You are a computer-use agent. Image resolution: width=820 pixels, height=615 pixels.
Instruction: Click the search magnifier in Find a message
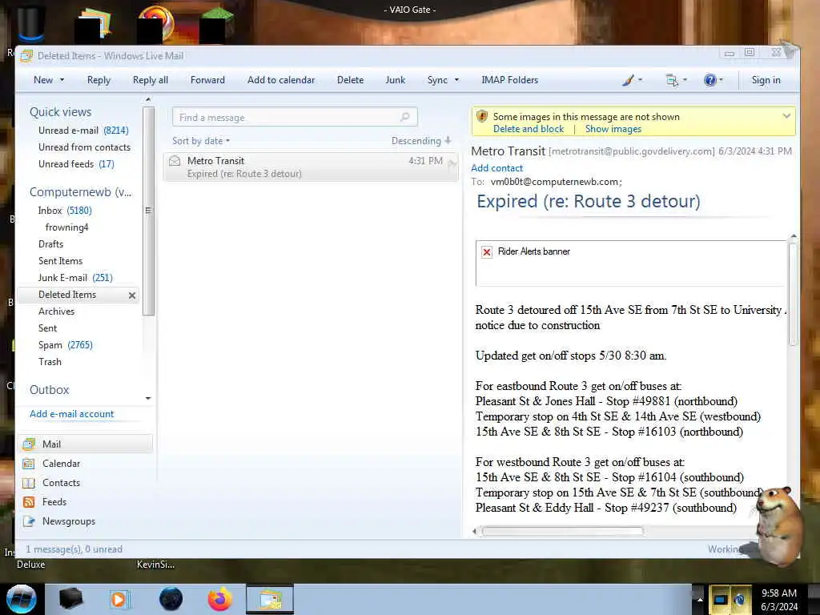404,117
